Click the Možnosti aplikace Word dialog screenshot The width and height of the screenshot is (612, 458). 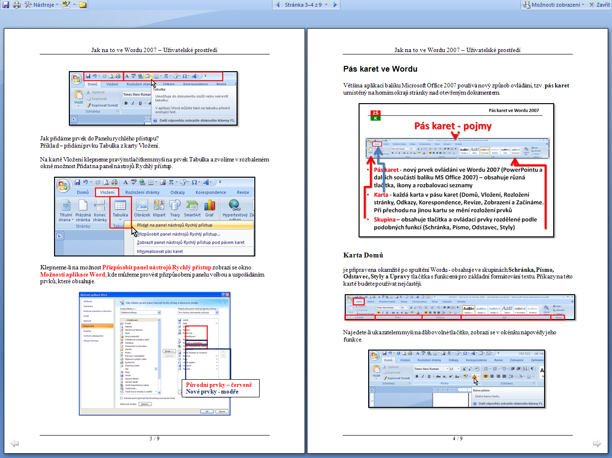[154, 354]
